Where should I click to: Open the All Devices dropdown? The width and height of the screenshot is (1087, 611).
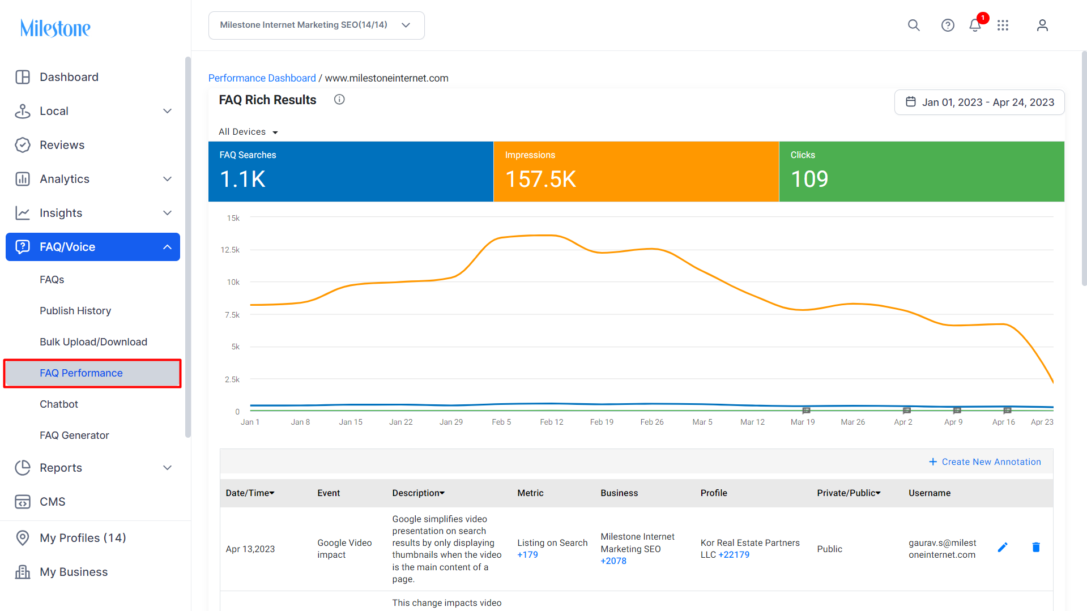pyautogui.click(x=248, y=132)
